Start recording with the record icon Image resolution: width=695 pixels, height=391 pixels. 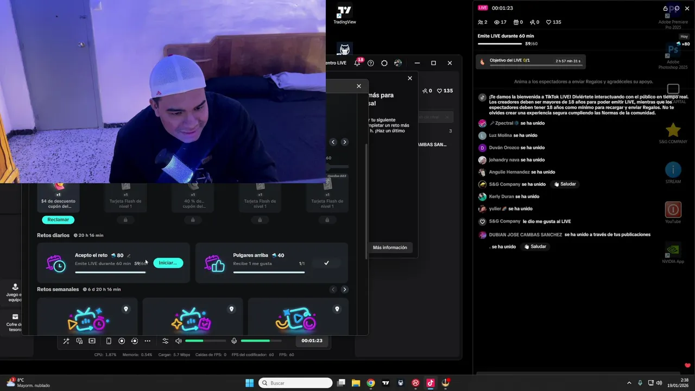pyautogui.click(x=122, y=341)
